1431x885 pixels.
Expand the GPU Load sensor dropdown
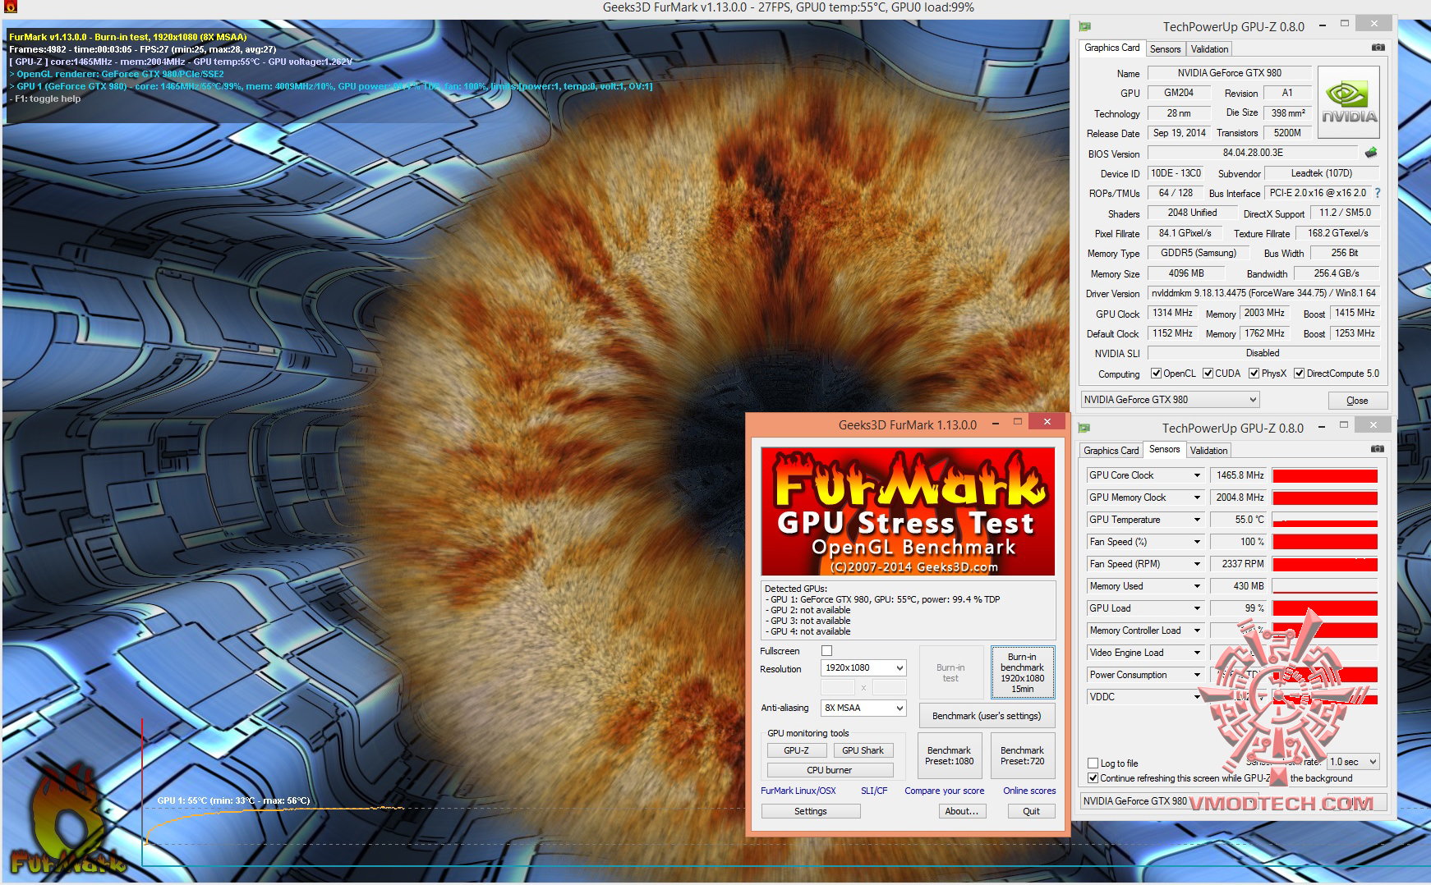1197,608
